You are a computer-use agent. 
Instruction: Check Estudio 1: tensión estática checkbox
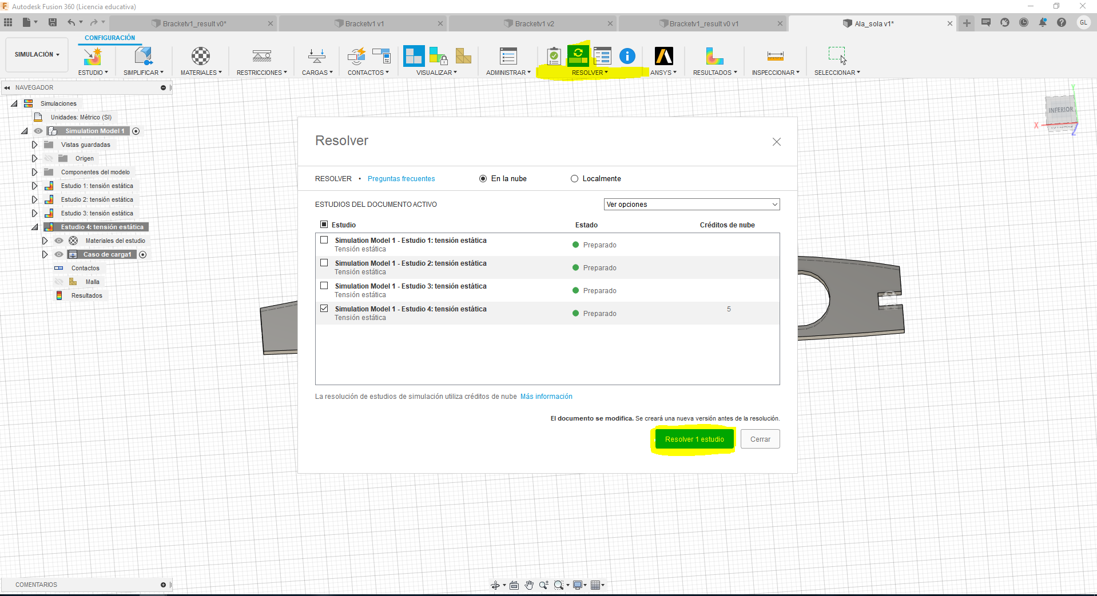[324, 240]
